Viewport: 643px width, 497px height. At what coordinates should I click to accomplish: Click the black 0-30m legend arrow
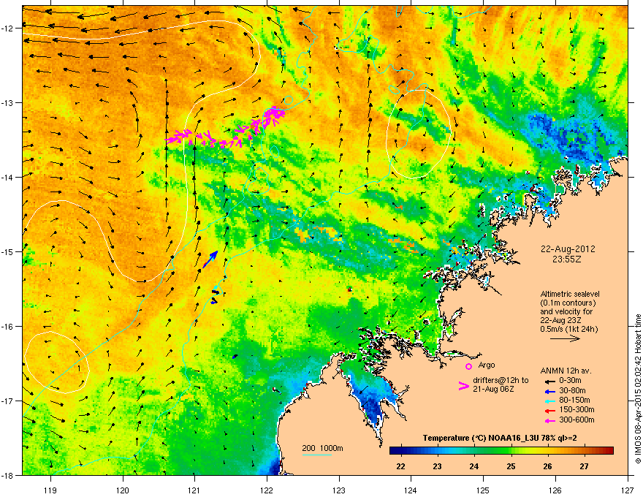coord(549,381)
